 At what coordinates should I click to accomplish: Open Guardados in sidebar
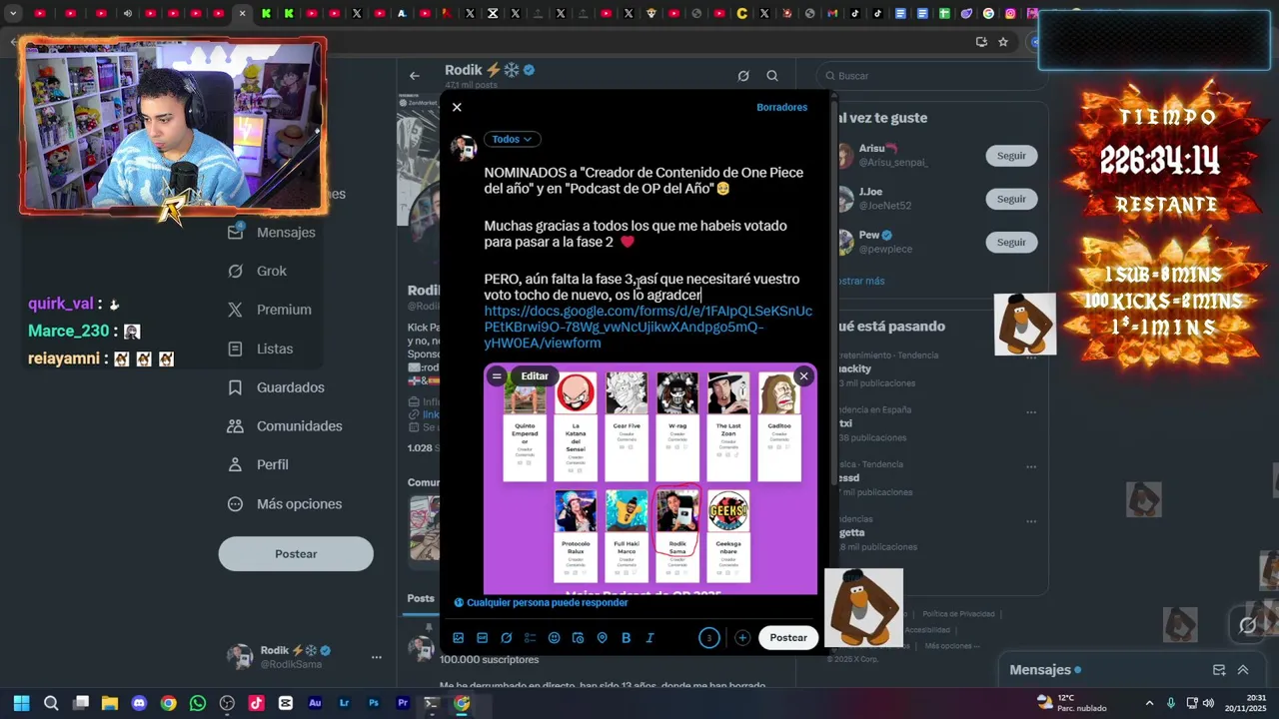point(276,387)
